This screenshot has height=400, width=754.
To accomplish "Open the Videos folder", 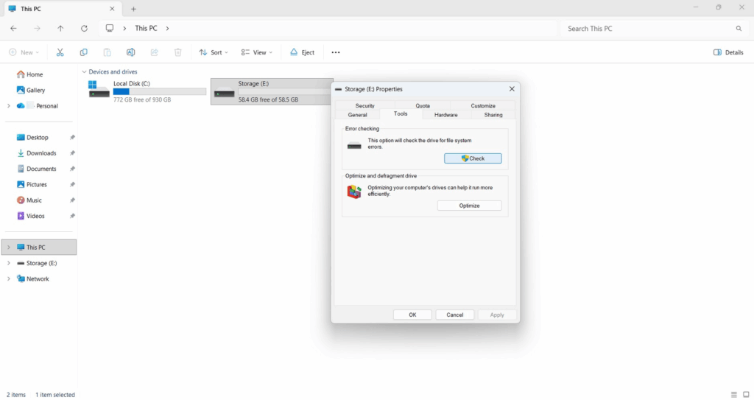I will coord(31,216).
